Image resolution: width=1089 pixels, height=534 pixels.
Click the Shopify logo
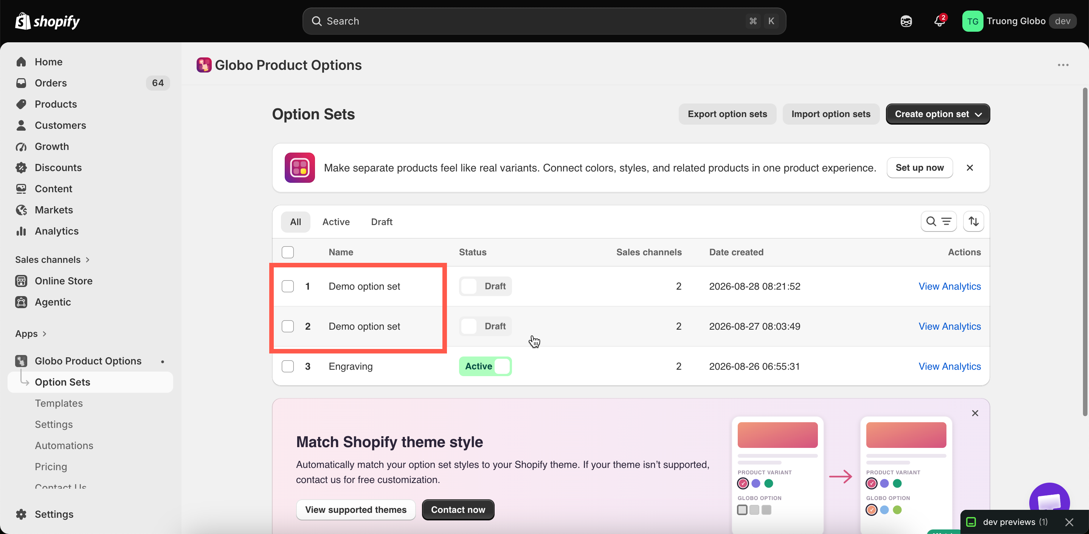[x=47, y=21]
